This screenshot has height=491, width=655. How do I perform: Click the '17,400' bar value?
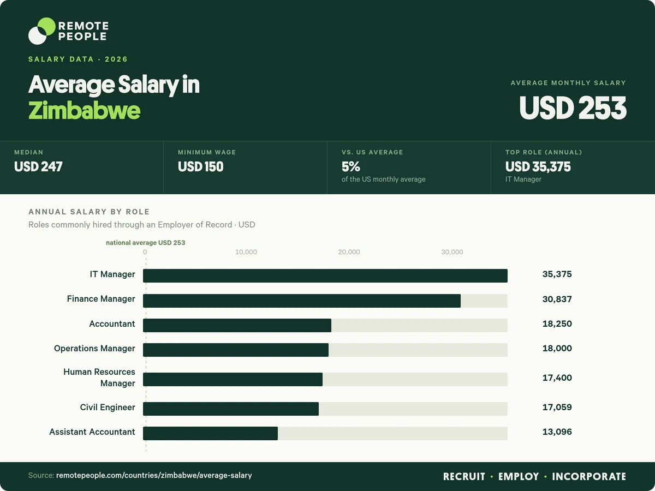click(x=557, y=378)
